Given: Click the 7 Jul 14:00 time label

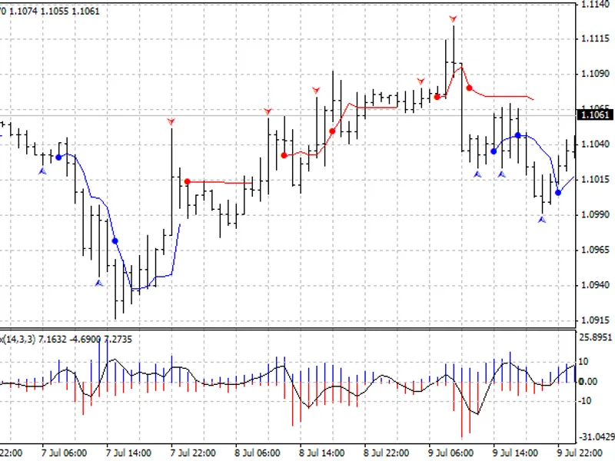Looking at the screenshot, I should pyautogui.click(x=128, y=453).
